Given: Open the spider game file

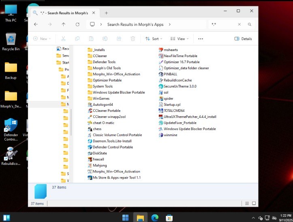Looking at the screenshot, I should pos(166,98).
